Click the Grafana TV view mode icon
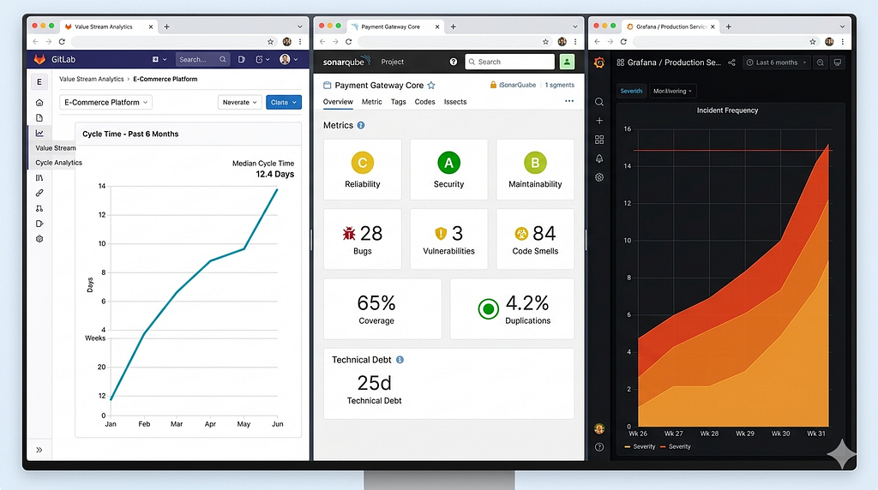Viewport: 878px width, 490px height. [x=838, y=63]
